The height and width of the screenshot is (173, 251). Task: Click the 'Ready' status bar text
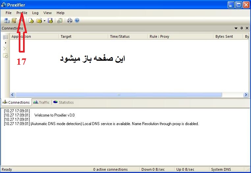tap(7, 169)
